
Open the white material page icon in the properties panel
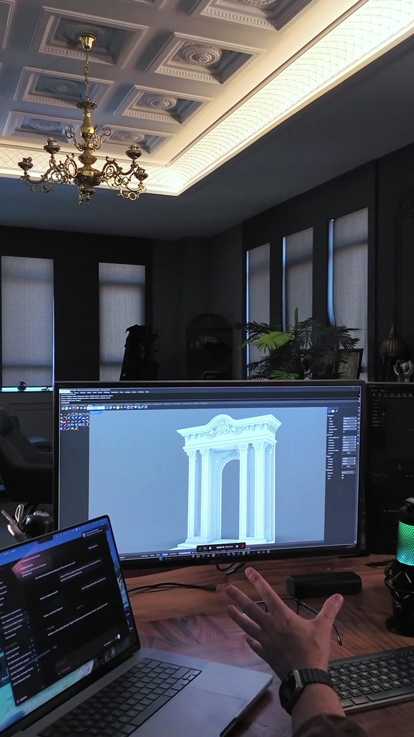click(x=333, y=411)
